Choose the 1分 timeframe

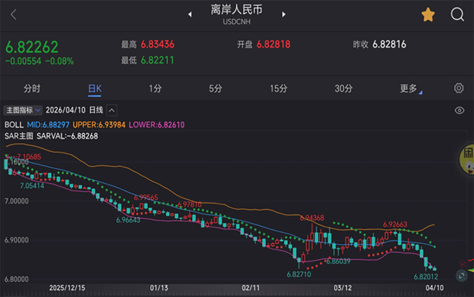[155, 89]
